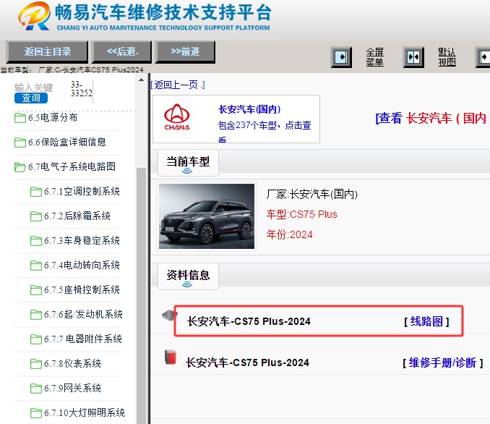490x424 pixels.
Task: Click 厂家:长安汽车(国内) text
Action: pyautogui.click(x=312, y=195)
